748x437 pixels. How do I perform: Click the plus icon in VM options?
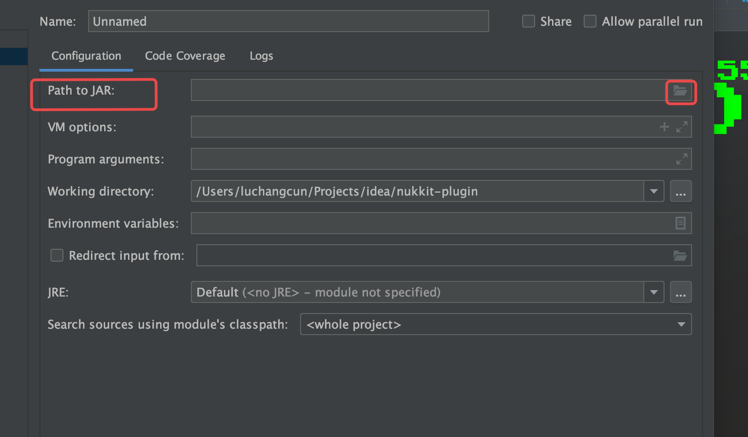point(664,127)
